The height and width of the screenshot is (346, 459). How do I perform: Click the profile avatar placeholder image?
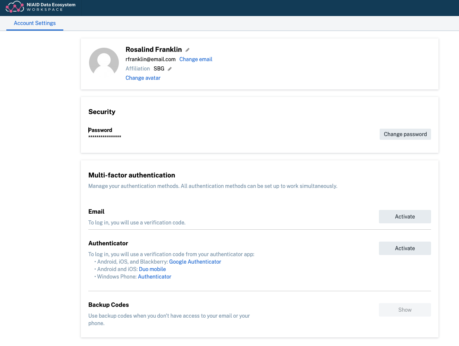coord(104,62)
